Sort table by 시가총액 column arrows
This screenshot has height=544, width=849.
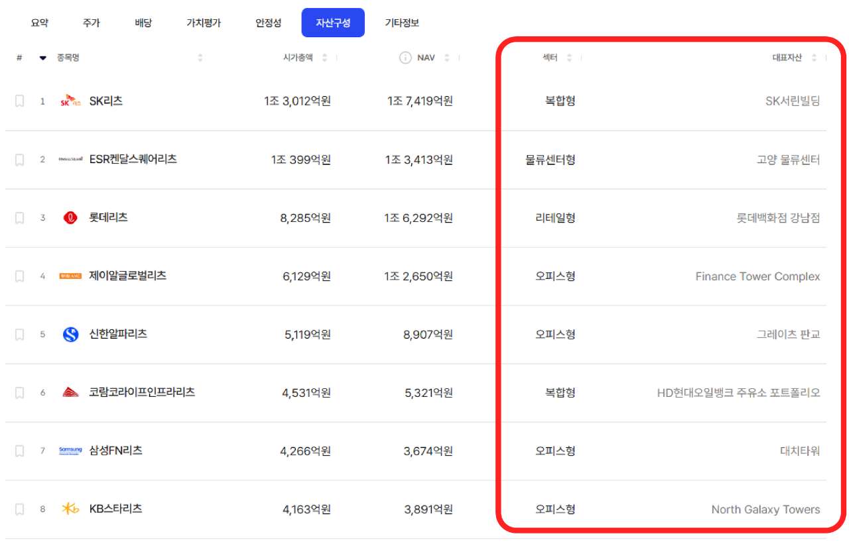point(324,58)
